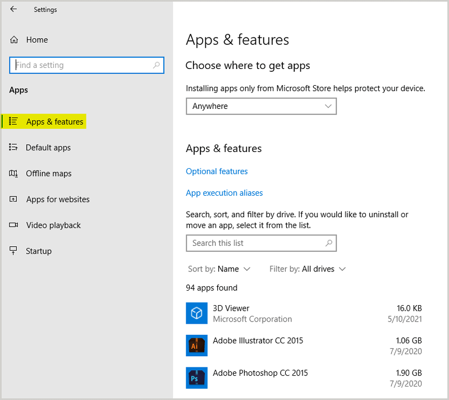Click the Startup icon in sidebar

tap(13, 251)
